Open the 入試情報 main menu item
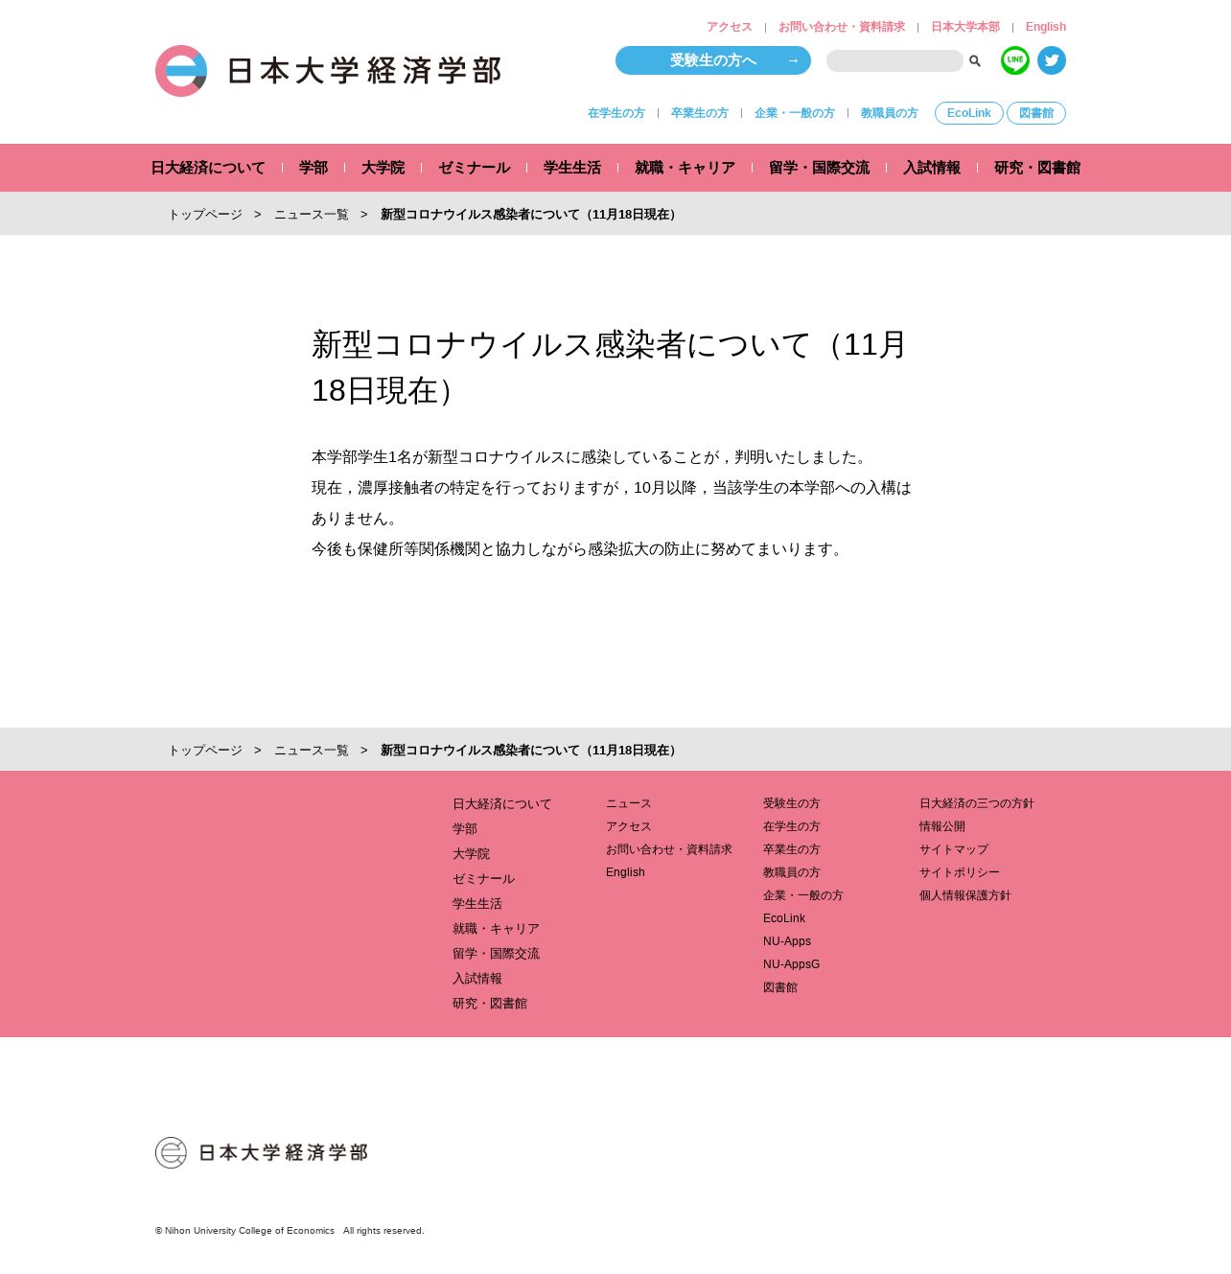 tap(932, 168)
